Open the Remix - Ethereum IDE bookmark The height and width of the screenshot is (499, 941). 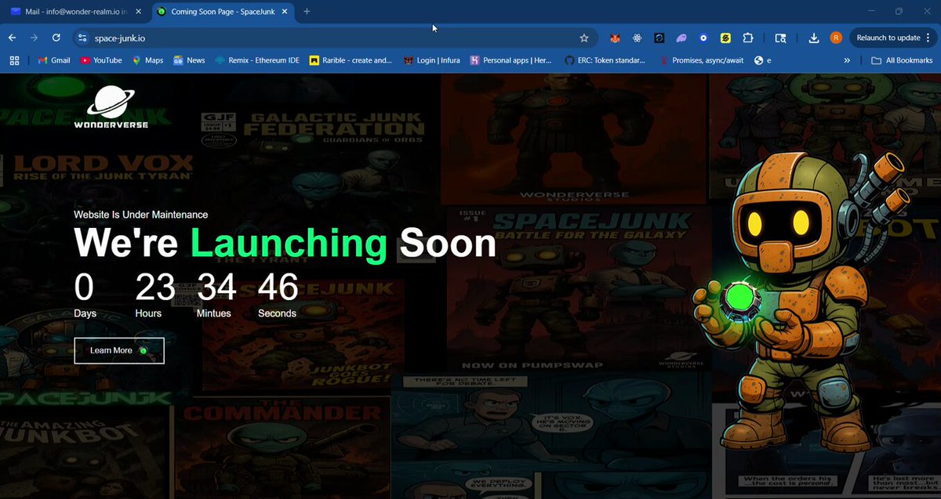coord(256,60)
